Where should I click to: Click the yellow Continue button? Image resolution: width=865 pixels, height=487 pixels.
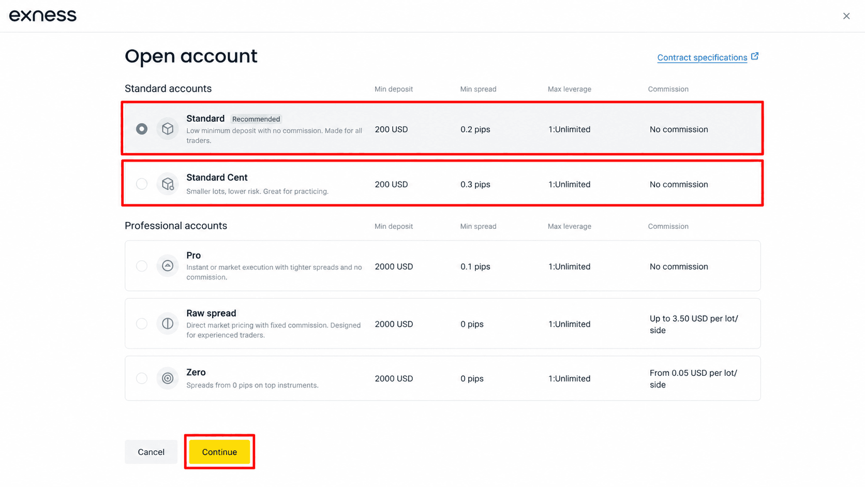[x=219, y=452]
